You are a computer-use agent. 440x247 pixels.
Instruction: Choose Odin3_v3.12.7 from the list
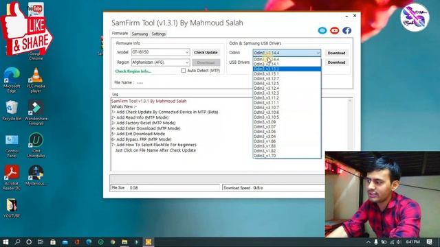(x=287, y=79)
